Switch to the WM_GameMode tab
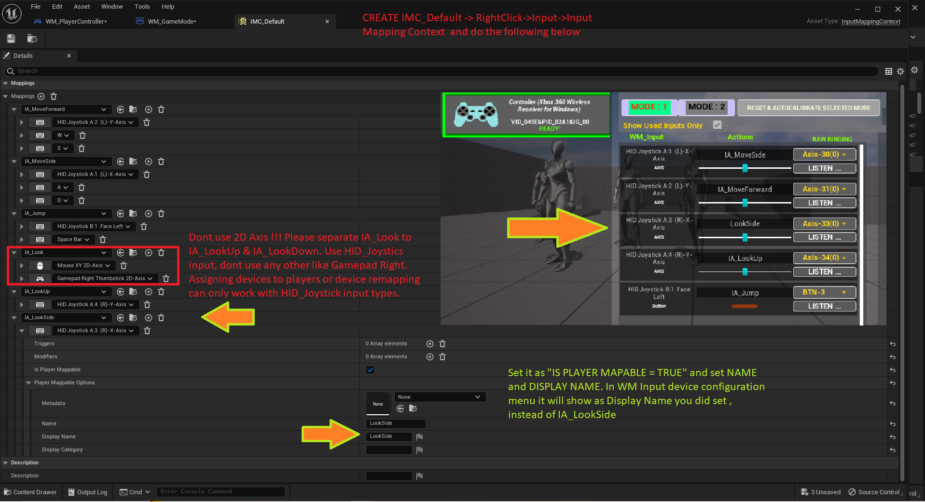Viewport: 925px width, 502px height. [171, 21]
